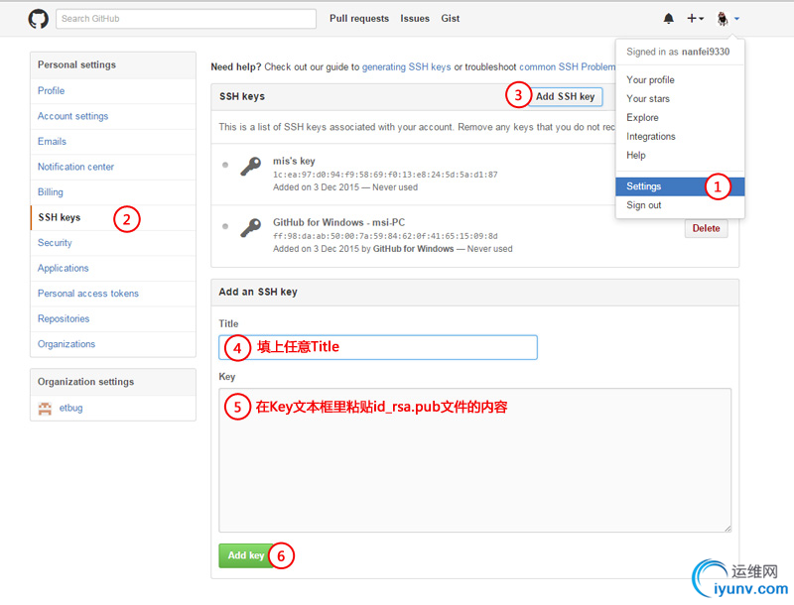This screenshot has width=794, height=605.
Task: Click the GitHub Octocat logo
Action: pos(38,19)
